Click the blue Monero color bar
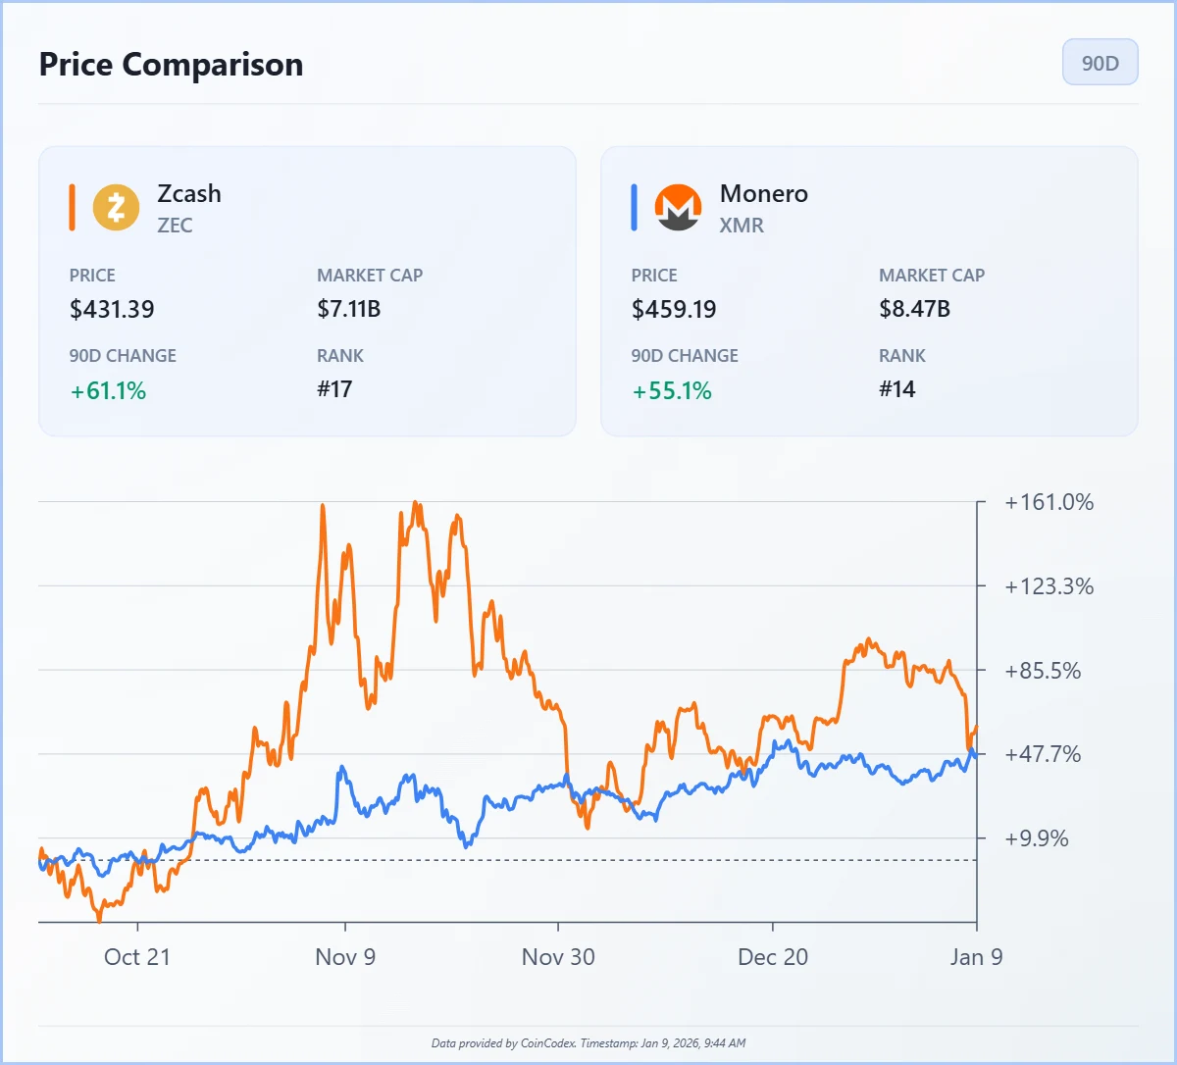This screenshot has height=1065, width=1177. pyautogui.click(x=634, y=208)
